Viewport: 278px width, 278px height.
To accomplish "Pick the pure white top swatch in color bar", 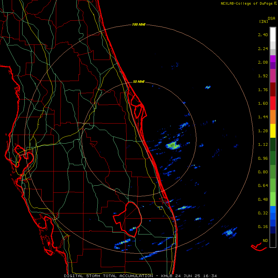I will (x=273, y=35).
